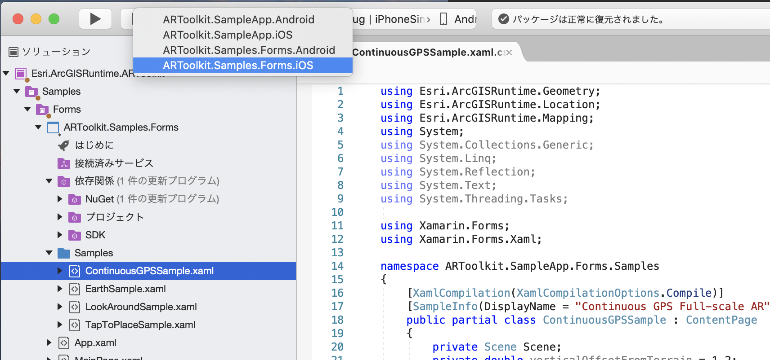This screenshot has width=770, height=360.
Task: Select ARToolkit.SampleApp.iOS from dropdown
Action: (243, 35)
